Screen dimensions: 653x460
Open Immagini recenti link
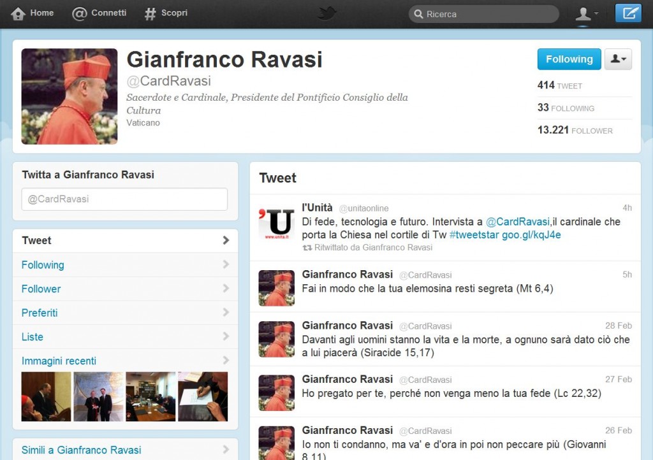tap(59, 361)
